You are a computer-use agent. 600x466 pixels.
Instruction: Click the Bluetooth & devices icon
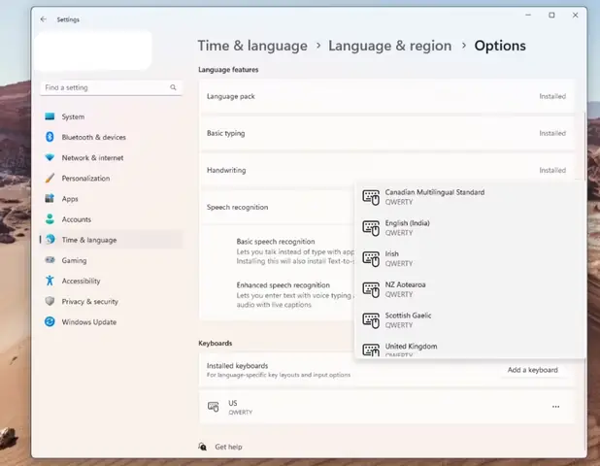[50, 137]
